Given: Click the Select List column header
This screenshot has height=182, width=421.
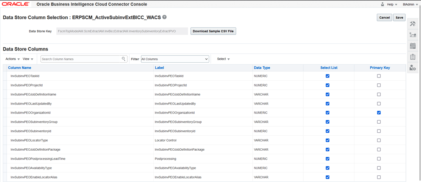Looking at the screenshot, I should [x=329, y=68].
